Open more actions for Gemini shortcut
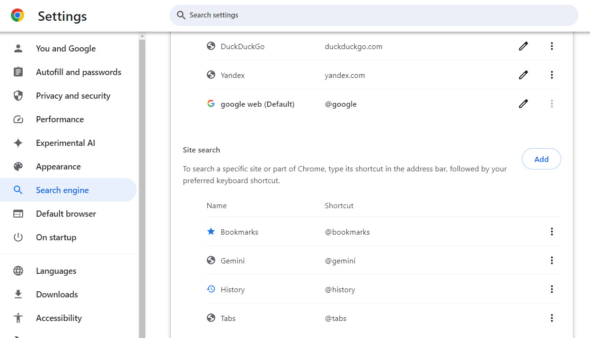The width and height of the screenshot is (590, 338). (552, 261)
